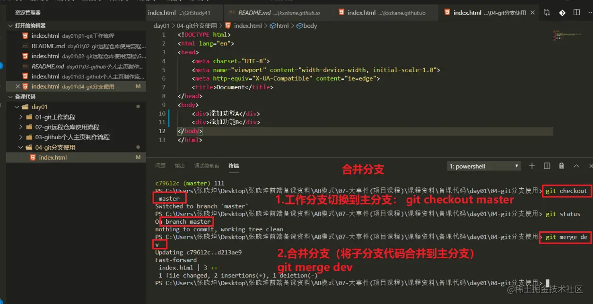
Task: Click 04-git分支使用 in the breadcrumb
Action: pos(197,26)
